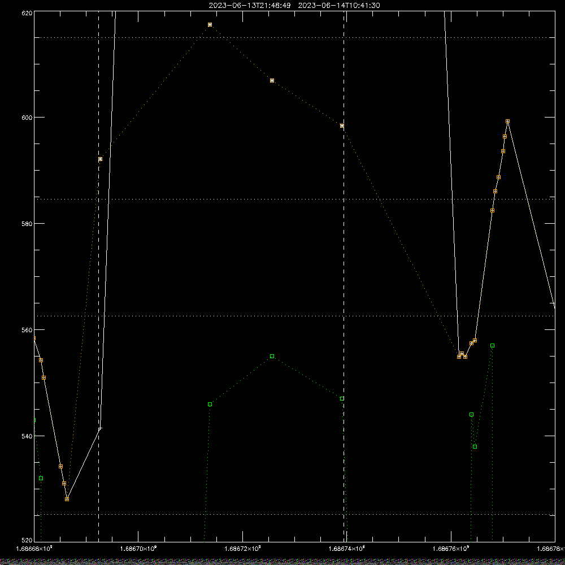Select the green marker near 538 on the right
The width and height of the screenshot is (565, 565).
pyautogui.click(x=475, y=447)
